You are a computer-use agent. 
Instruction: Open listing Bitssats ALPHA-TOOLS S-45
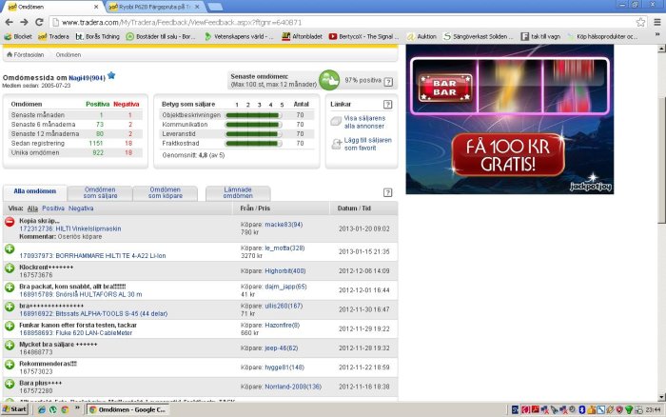pos(93,314)
